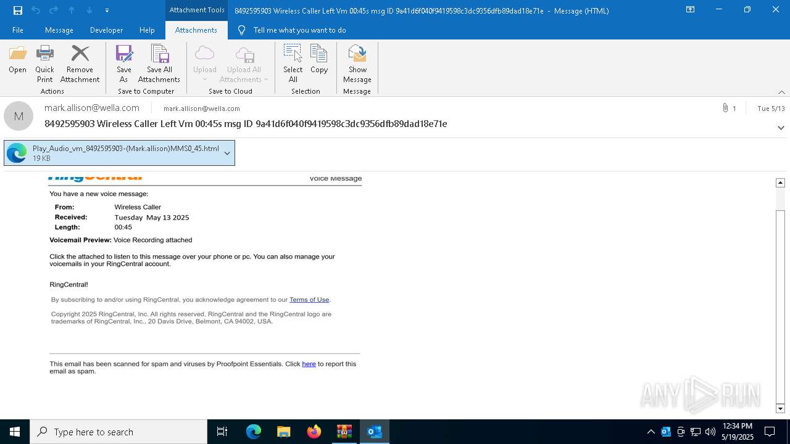Click the taskbar search box
Image resolution: width=790 pixels, height=444 pixels.
click(118, 432)
